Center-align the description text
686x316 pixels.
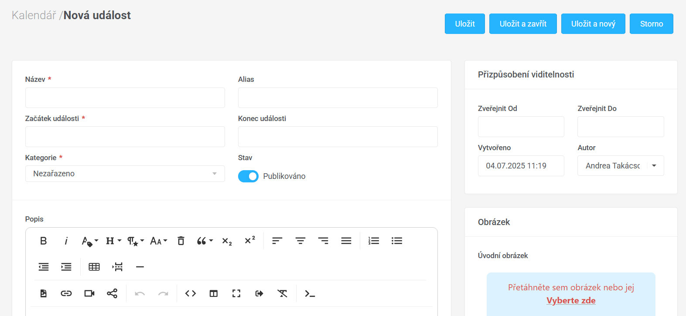click(x=300, y=241)
